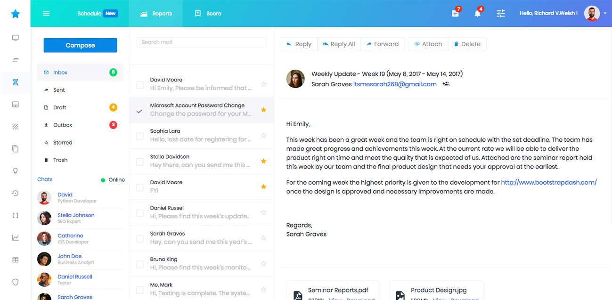The image size is (612, 300).
Task: Click the recipients group icon beside sender email
Action: [446, 84]
